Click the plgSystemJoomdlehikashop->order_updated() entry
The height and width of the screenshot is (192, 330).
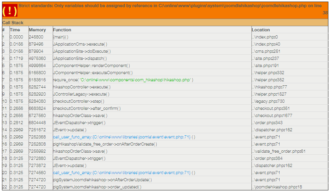tap(97, 187)
